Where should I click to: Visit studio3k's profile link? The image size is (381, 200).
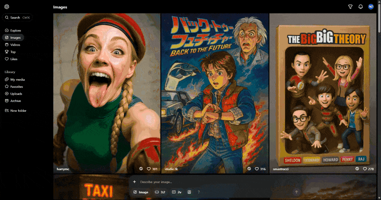click(x=171, y=169)
